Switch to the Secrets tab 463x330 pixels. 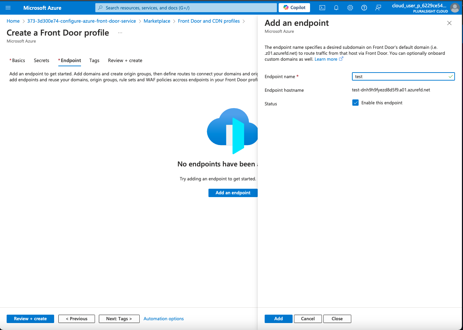click(42, 60)
